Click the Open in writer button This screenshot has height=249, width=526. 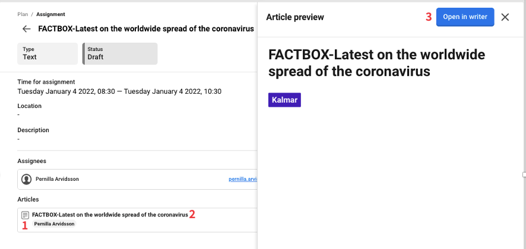pyautogui.click(x=465, y=17)
